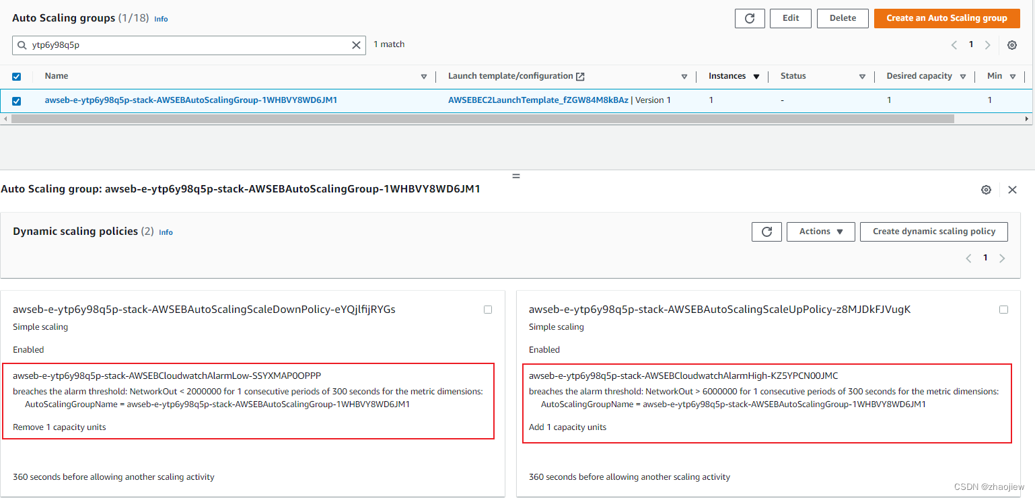This screenshot has width=1035, height=498.
Task: Click the Desired capacity column header label
Action: (919, 76)
